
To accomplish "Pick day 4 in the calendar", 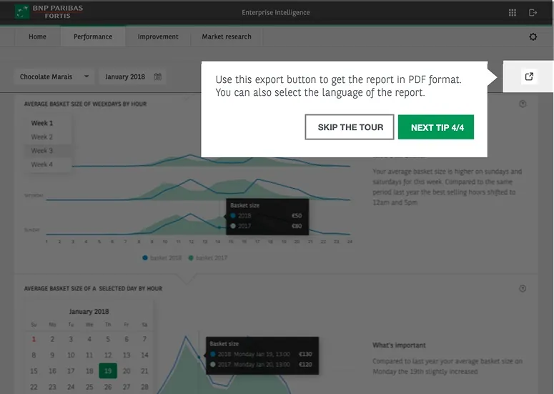I will click(x=89, y=339).
